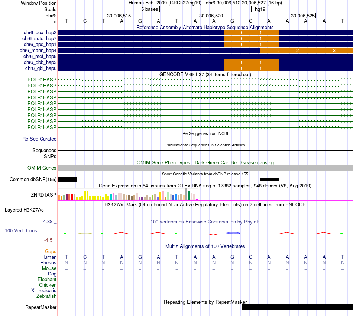Click the Gaps row label
Image resolution: width=353 pixels, height=316 pixels.
tap(51, 251)
